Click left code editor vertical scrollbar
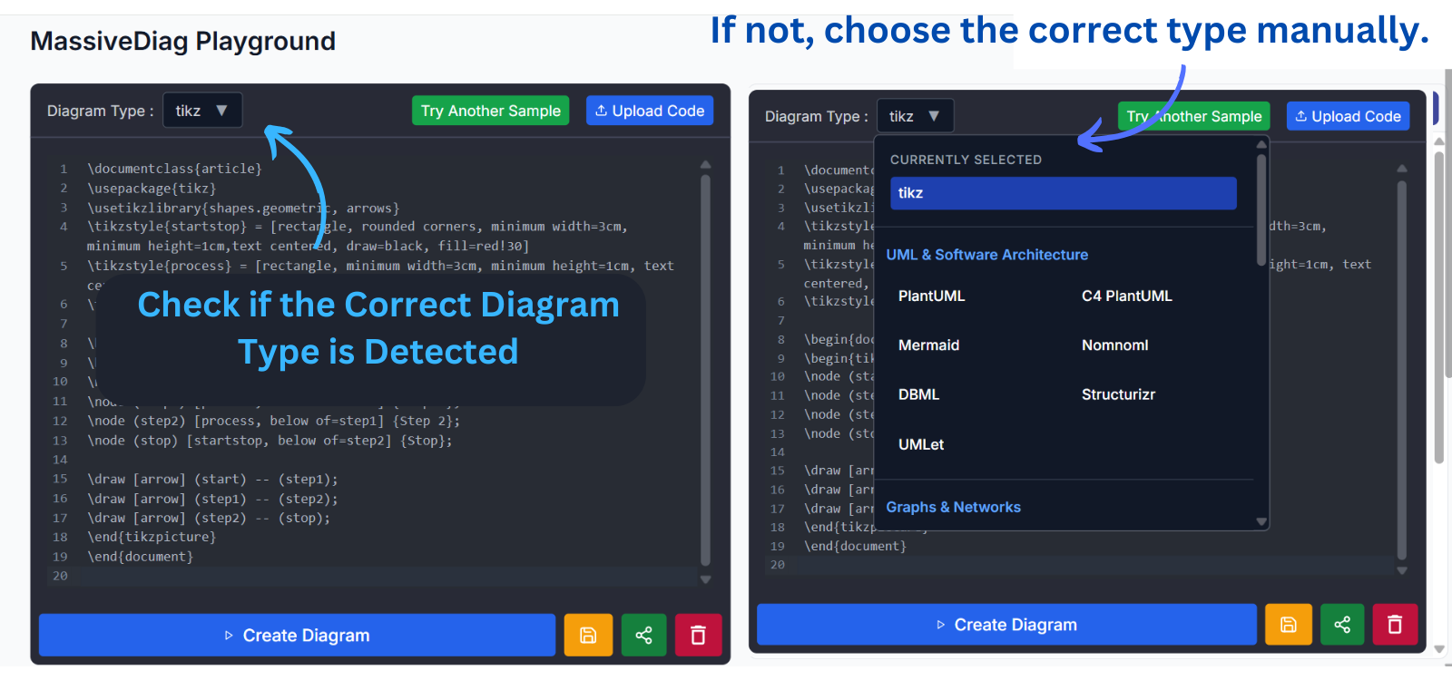1452x680 pixels. 705,370
